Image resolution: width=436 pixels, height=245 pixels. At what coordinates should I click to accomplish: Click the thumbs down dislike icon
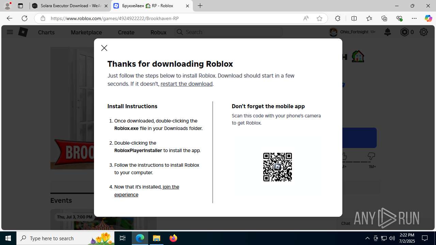click(x=371, y=156)
